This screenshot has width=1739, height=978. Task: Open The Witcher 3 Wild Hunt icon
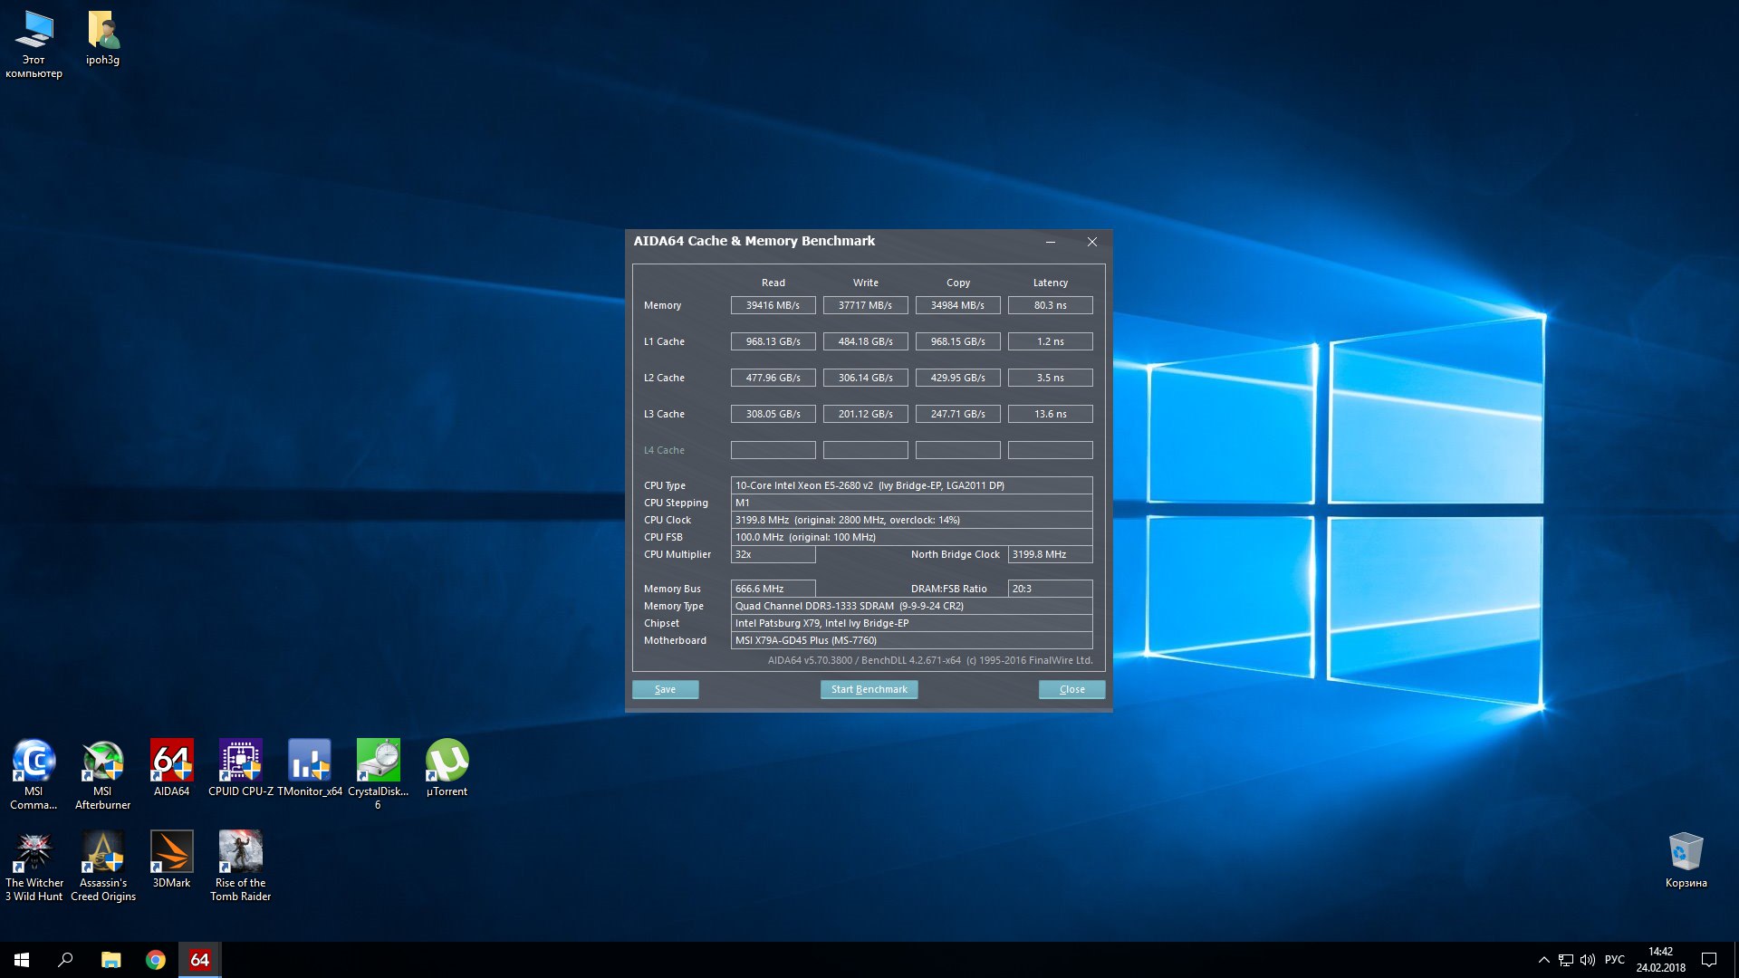point(34,853)
